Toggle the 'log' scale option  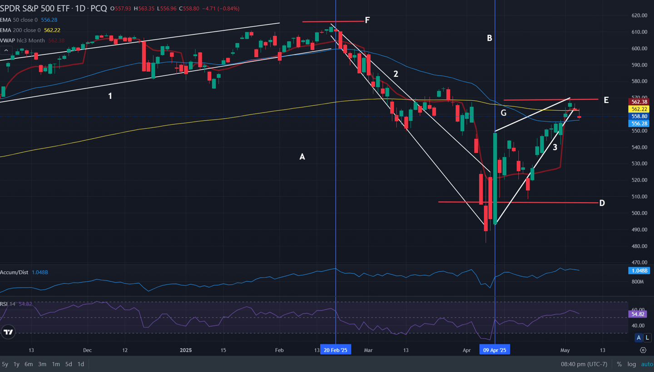pos(632,364)
